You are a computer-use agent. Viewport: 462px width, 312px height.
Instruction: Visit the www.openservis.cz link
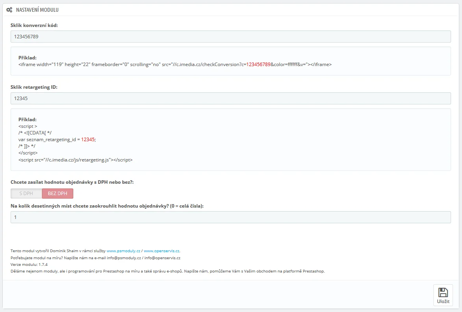coord(161,251)
